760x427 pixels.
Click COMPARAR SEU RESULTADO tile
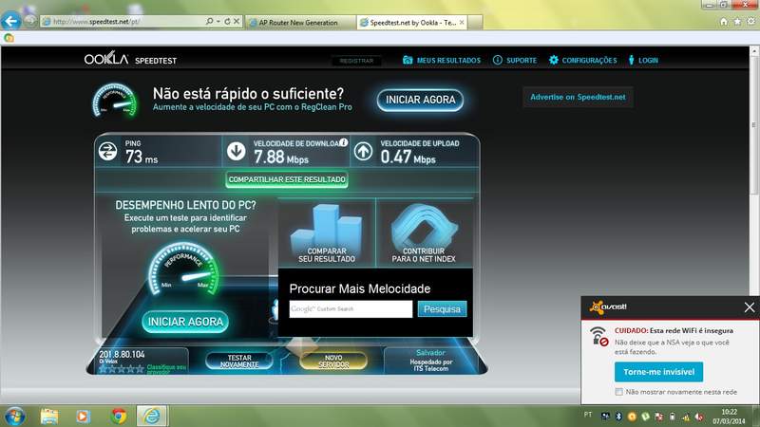(x=327, y=233)
